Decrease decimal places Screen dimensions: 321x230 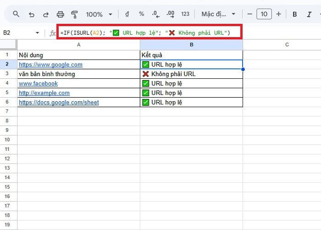[156, 14]
